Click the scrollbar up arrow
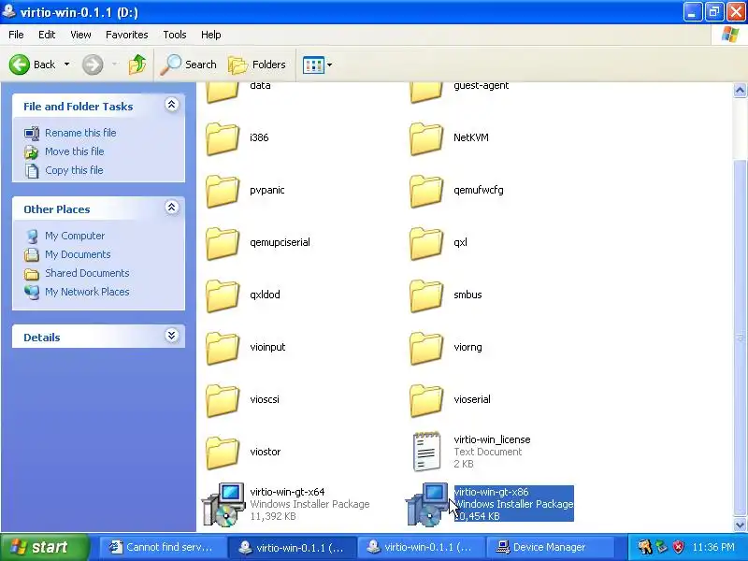Viewport: 748px width, 561px height. tap(740, 90)
